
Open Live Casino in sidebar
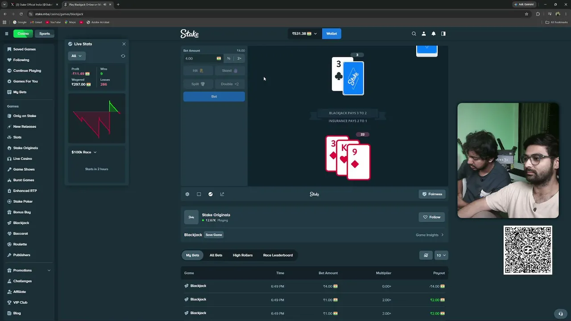point(22,159)
